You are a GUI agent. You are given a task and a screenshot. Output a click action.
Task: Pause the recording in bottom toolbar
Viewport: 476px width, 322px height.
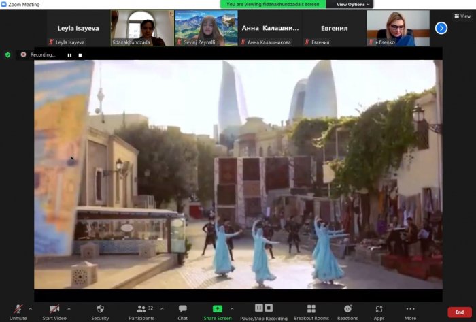pos(258,308)
